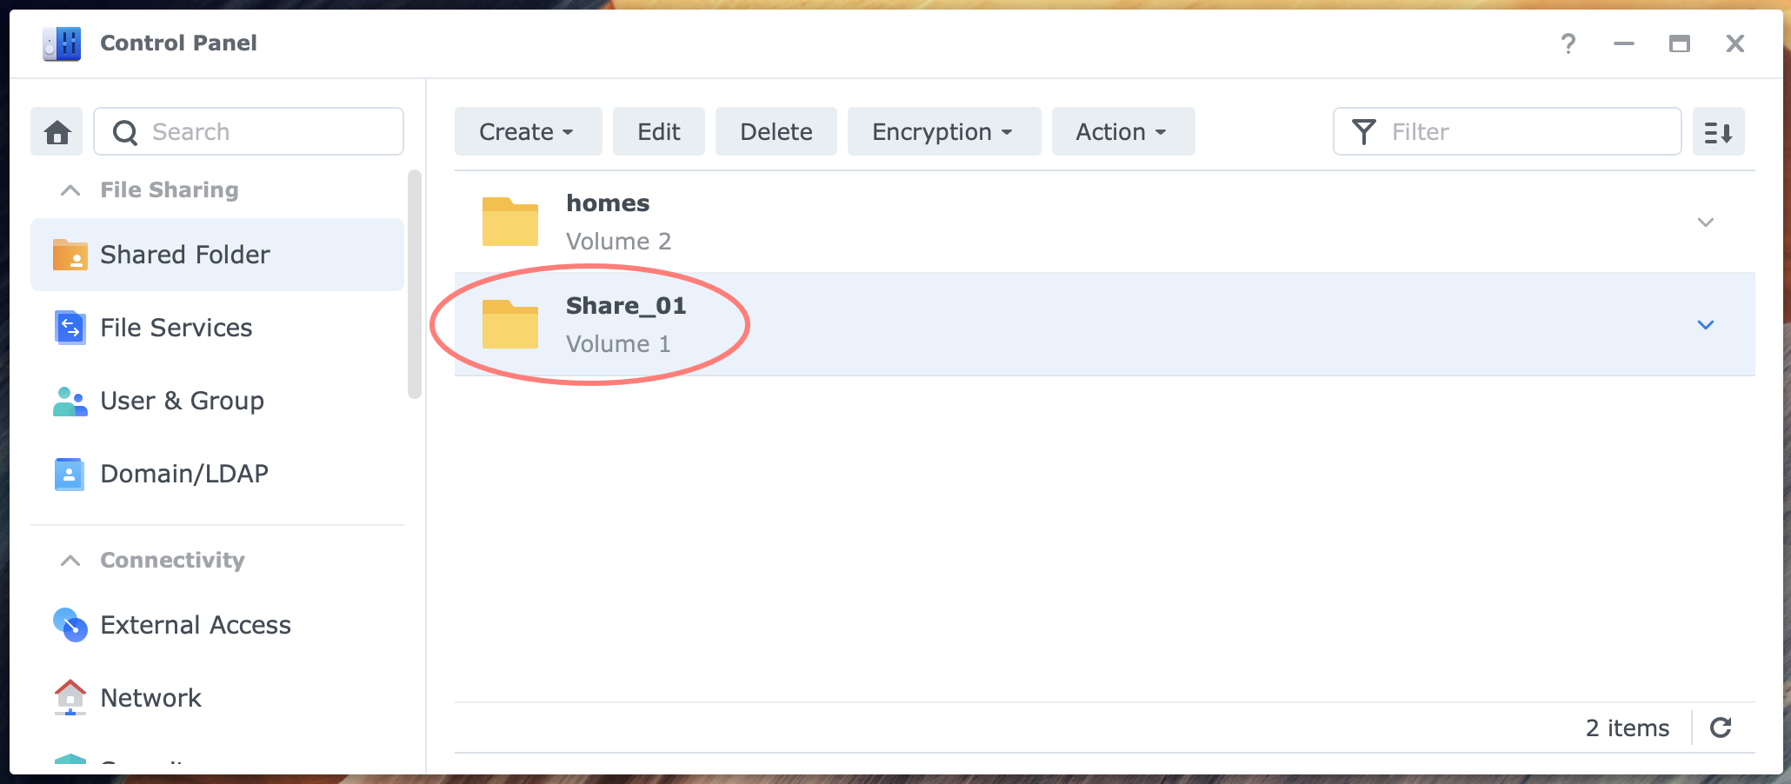Select the Shared Folder sidebar icon
1791x784 pixels.
point(70,255)
